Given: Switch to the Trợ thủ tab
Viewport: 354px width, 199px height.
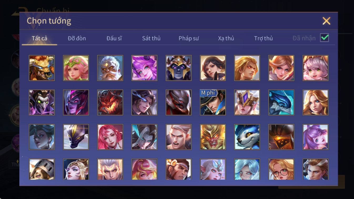Looking at the screenshot, I should pos(263,38).
